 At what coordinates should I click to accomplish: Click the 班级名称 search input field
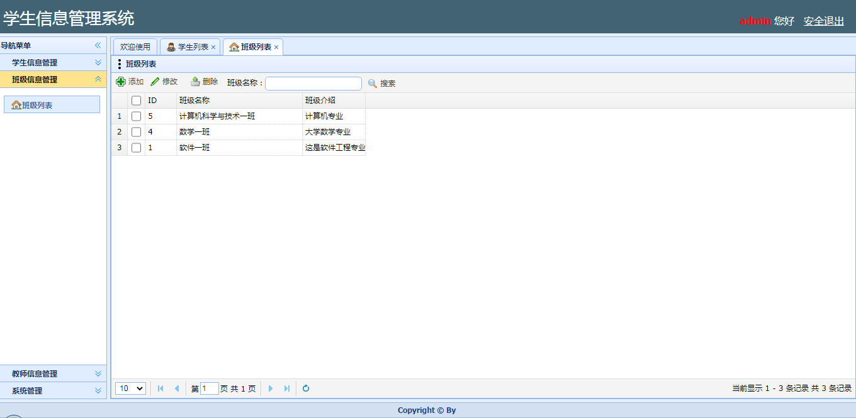[x=313, y=84]
